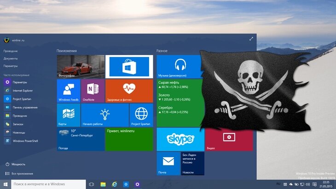This screenshot has width=336, height=189.
Task: Open Параметры link under Документы
Action: click(11, 66)
